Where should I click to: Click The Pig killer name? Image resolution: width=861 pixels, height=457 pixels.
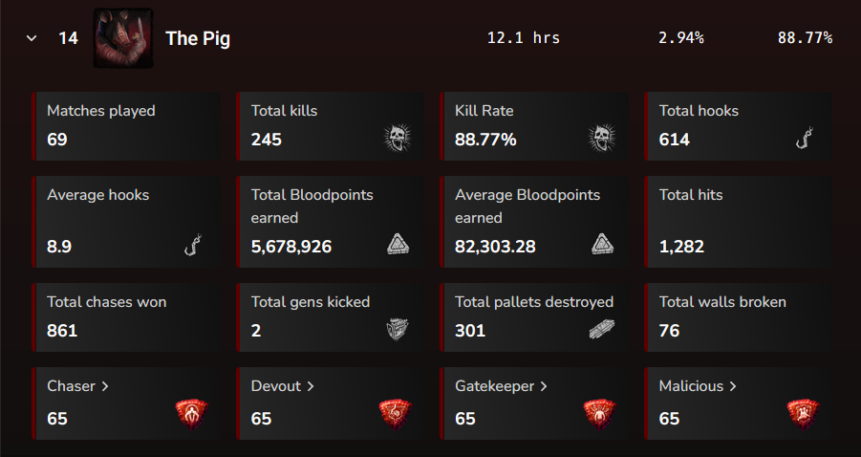point(198,38)
